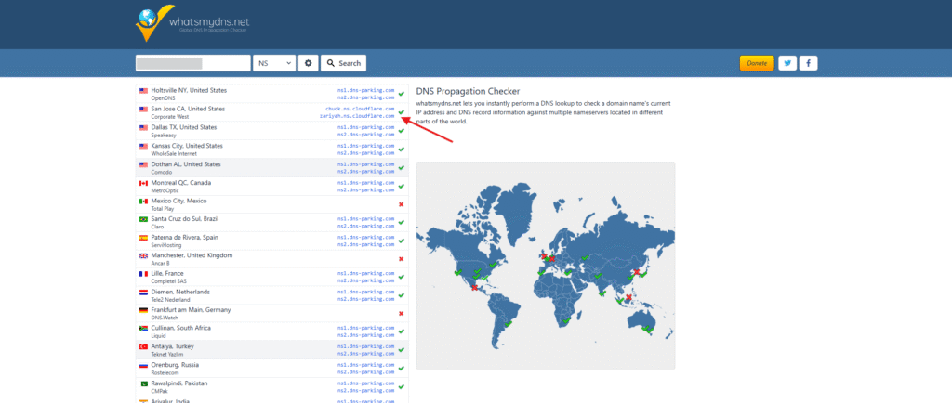Click the Donate button

(x=757, y=63)
